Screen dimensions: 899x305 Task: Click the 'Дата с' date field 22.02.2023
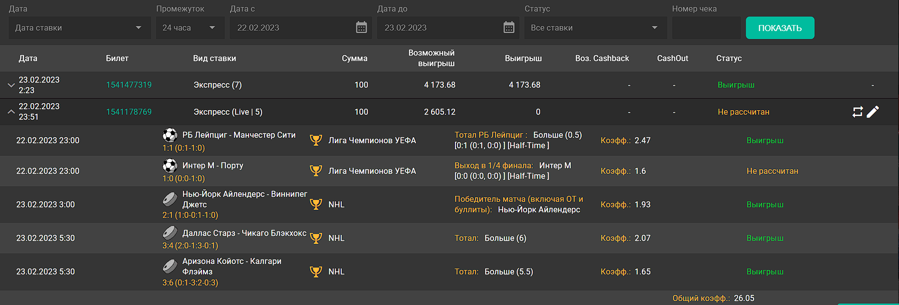(291, 28)
